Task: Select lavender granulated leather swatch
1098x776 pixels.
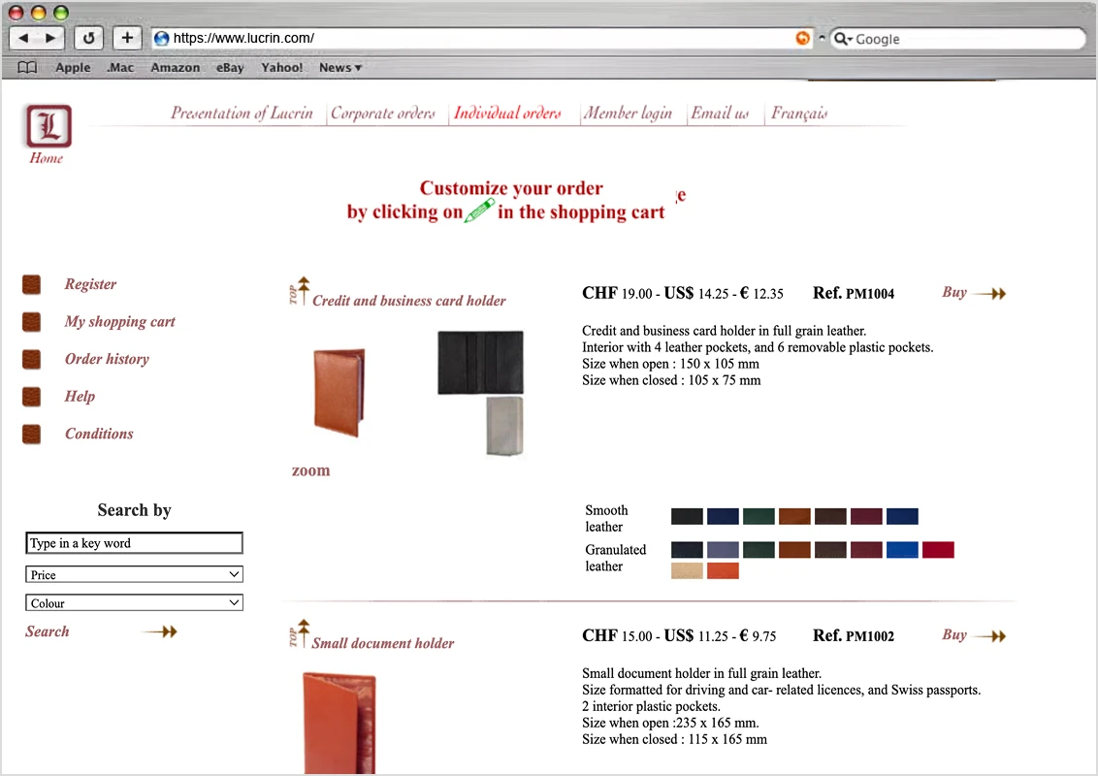Action: click(723, 550)
